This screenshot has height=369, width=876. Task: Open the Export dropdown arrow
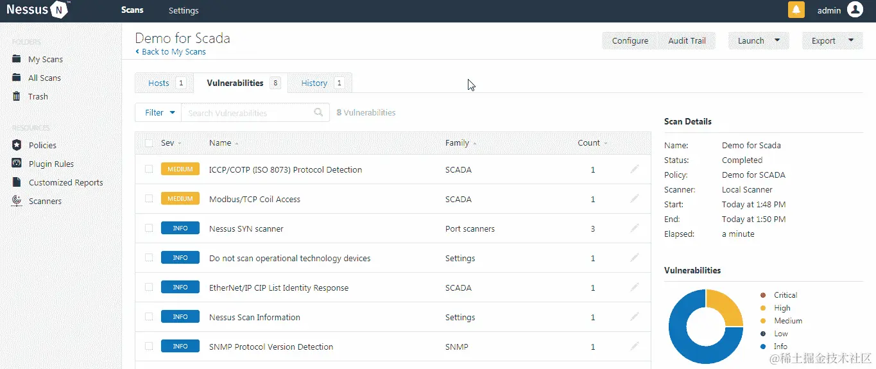tap(851, 40)
